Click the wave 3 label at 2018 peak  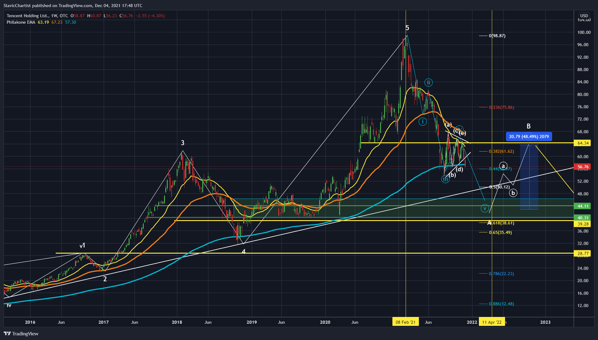183,143
